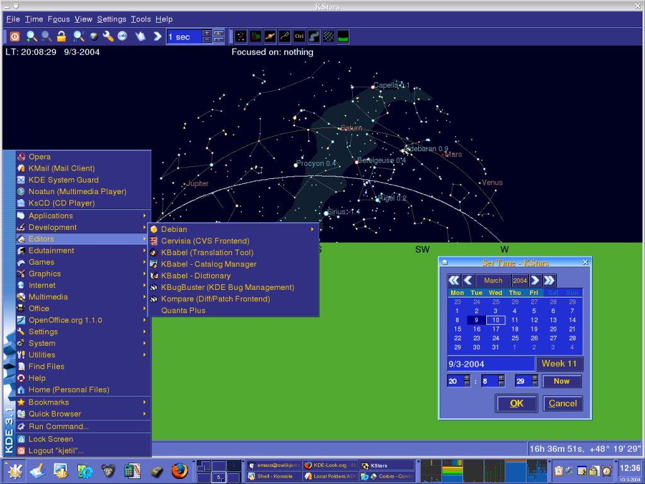Screen dimensions: 645x484
Task: Expand the Edutainment submenu
Action: click(x=84, y=250)
